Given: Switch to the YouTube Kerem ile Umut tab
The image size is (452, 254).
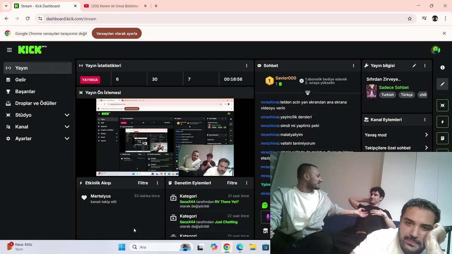Looking at the screenshot, I should point(115,6).
